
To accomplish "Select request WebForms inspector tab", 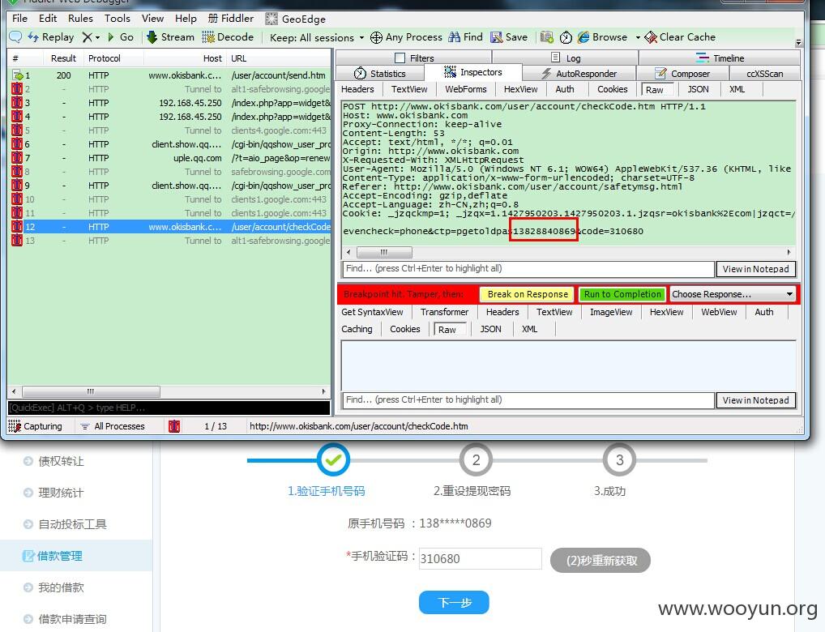I will 466,89.
